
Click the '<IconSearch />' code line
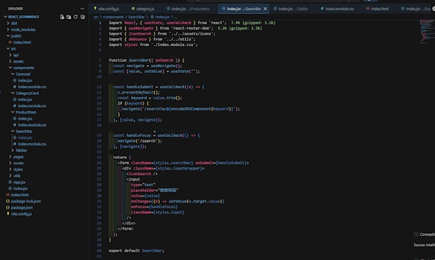click(x=142, y=174)
